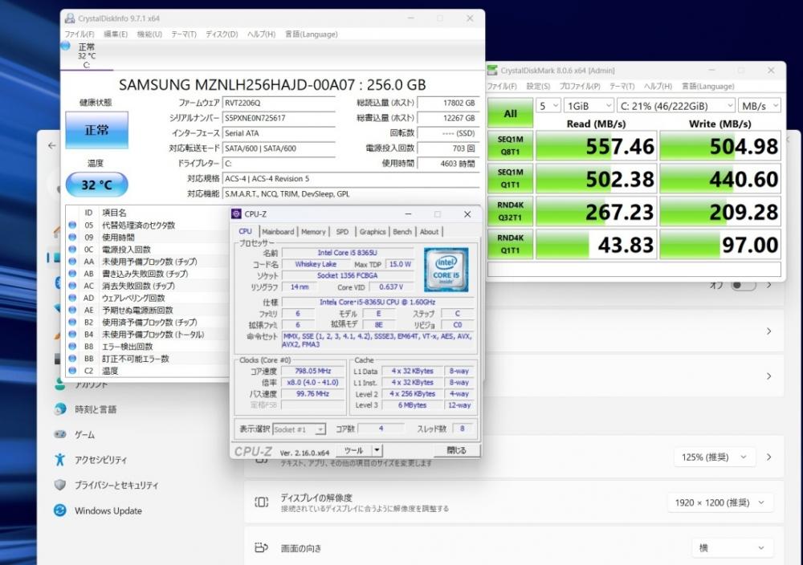Open ファイル(F) menu in CrystalDiskInfo
This screenshot has height=565, width=803.
[x=79, y=35]
